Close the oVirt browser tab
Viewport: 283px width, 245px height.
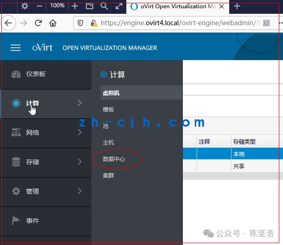(221, 7)
